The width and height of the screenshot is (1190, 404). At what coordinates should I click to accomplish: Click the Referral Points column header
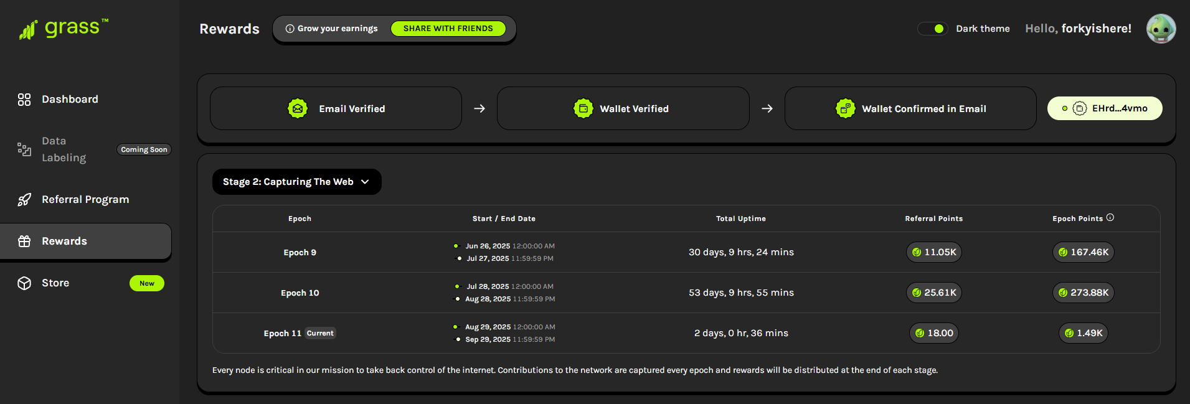click(x=934, y=218)
